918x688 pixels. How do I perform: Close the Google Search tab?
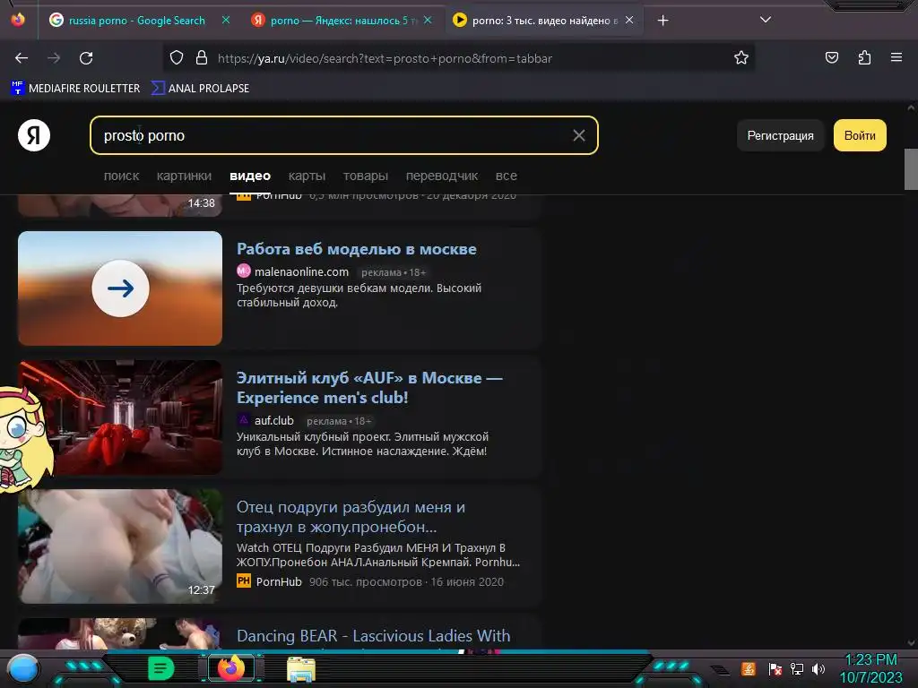tap(226, 21)
